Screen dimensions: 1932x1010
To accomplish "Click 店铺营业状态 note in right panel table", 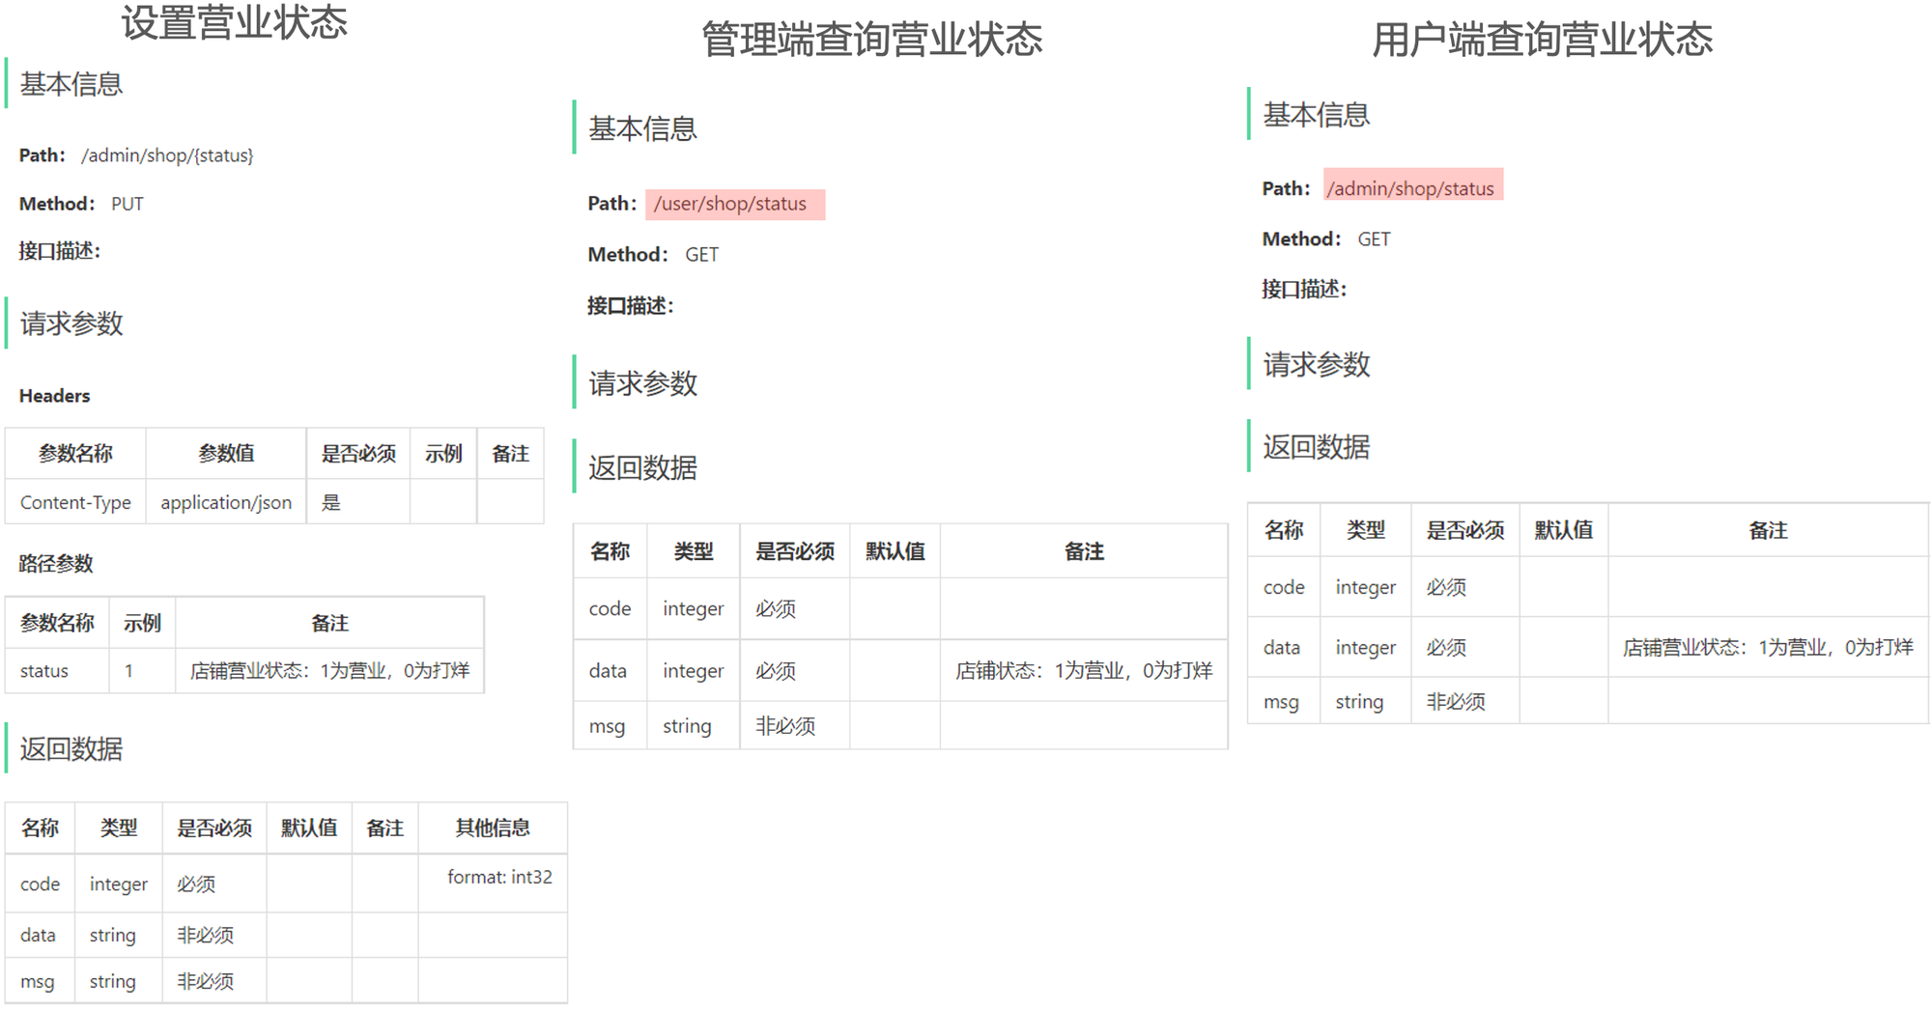I will coord(1768,647).
